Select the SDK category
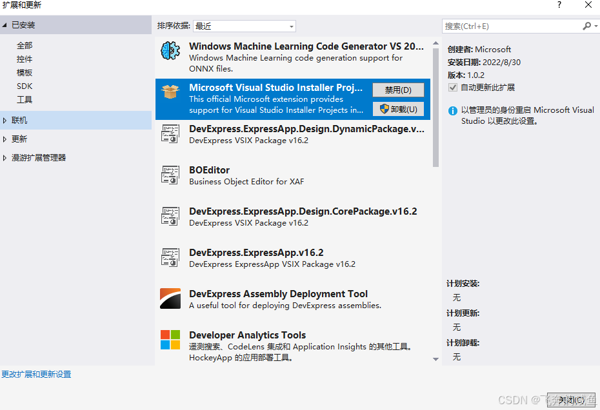600x410 pixels. point(25,86)
